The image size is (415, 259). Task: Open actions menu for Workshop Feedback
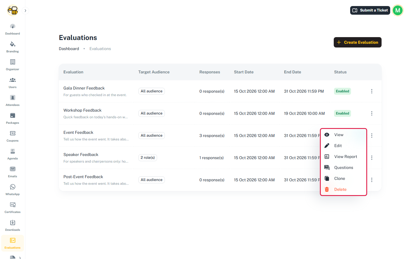[372, 113]
